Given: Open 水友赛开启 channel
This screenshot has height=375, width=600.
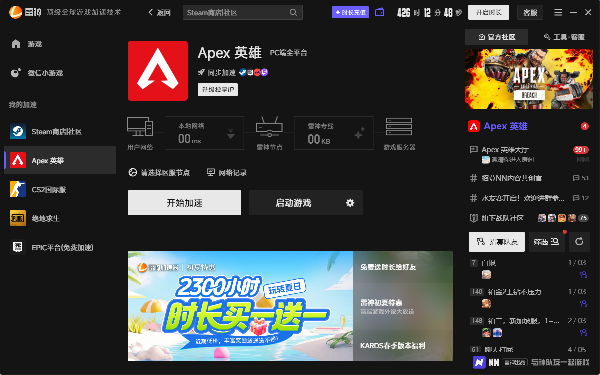Looking at the screenshot, I should pos(529,198).
